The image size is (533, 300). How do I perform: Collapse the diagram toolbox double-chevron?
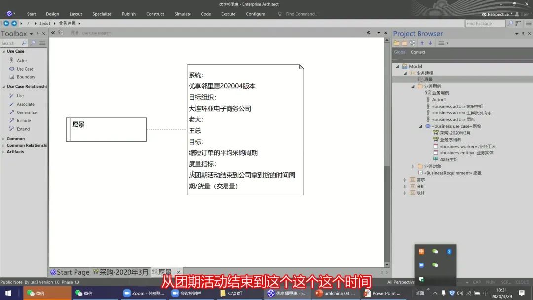(53, 33)
